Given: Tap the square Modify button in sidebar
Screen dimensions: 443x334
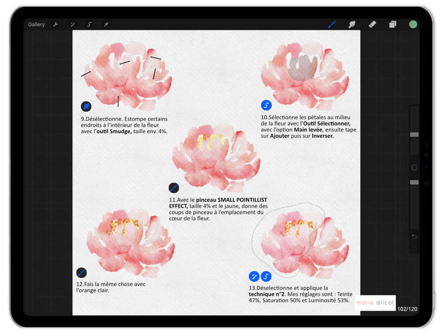Looking at the screenshot, I should click(414, 168).
